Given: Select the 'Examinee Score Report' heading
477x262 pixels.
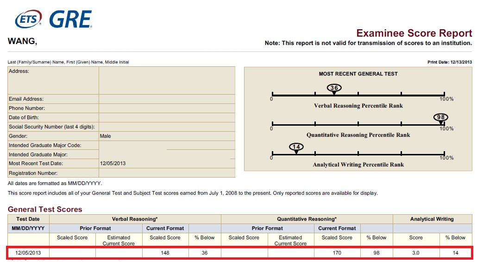Looking at the screenshot, I should click(x=414, y=33).
